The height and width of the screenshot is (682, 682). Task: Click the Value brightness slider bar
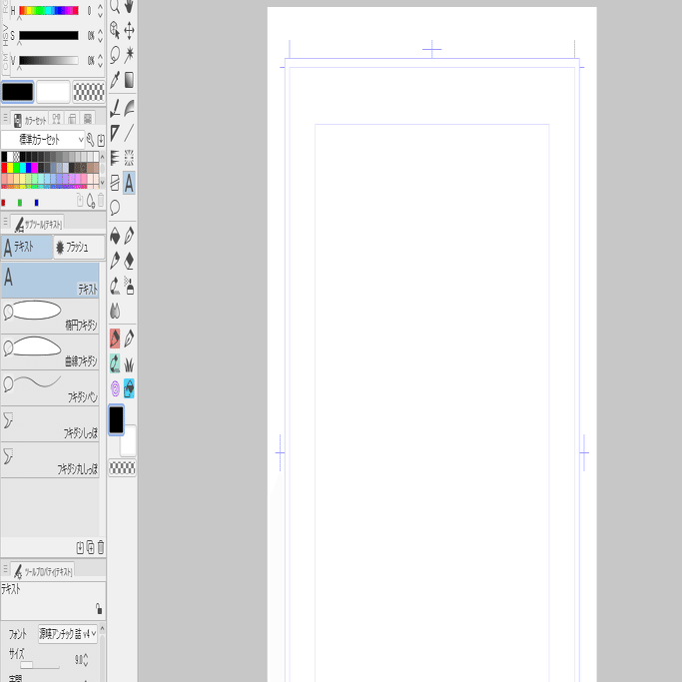pos(49,60)
